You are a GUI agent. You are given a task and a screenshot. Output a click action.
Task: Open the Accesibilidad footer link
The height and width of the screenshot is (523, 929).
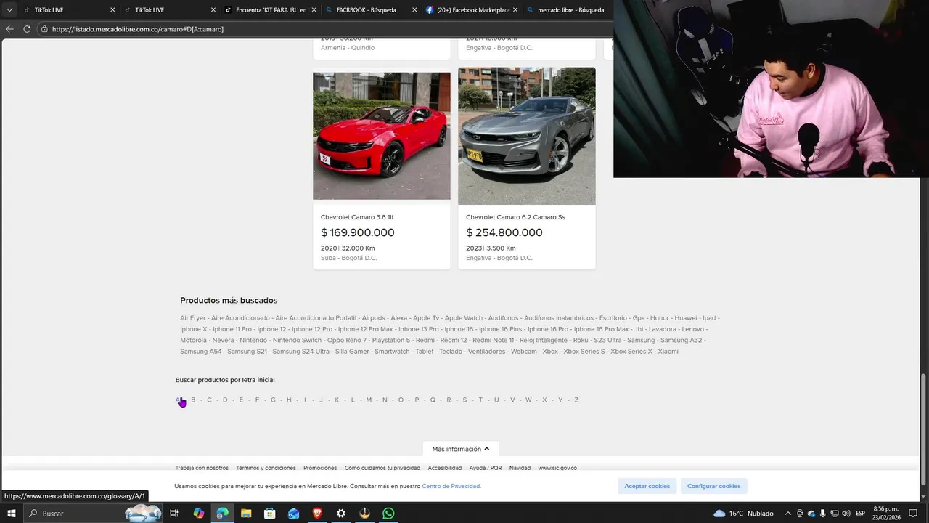click(445, 468)
